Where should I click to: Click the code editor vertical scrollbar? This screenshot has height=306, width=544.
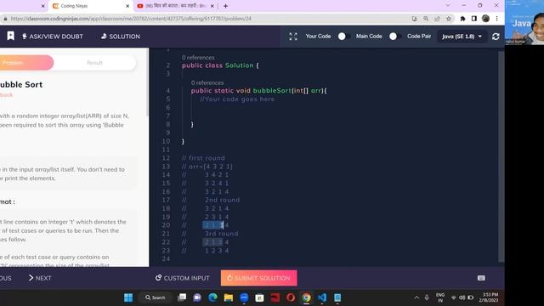click(501, 156)
